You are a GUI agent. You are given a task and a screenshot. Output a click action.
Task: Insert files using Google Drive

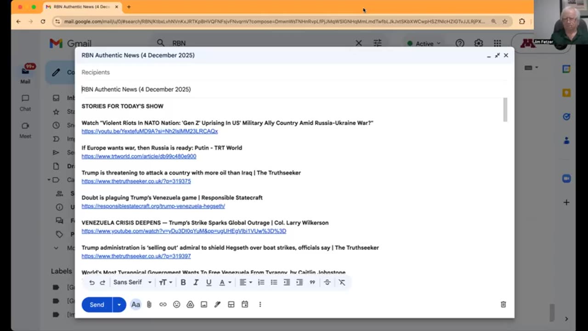(x=190, y=304)
